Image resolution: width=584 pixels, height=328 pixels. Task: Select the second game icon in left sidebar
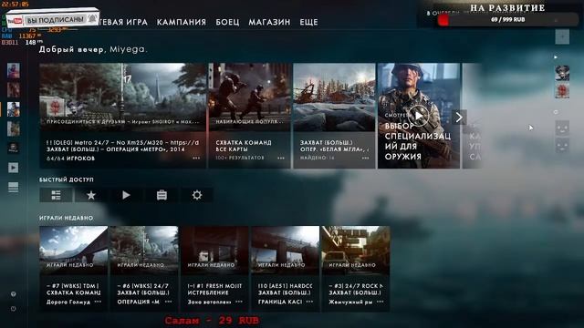14,90
